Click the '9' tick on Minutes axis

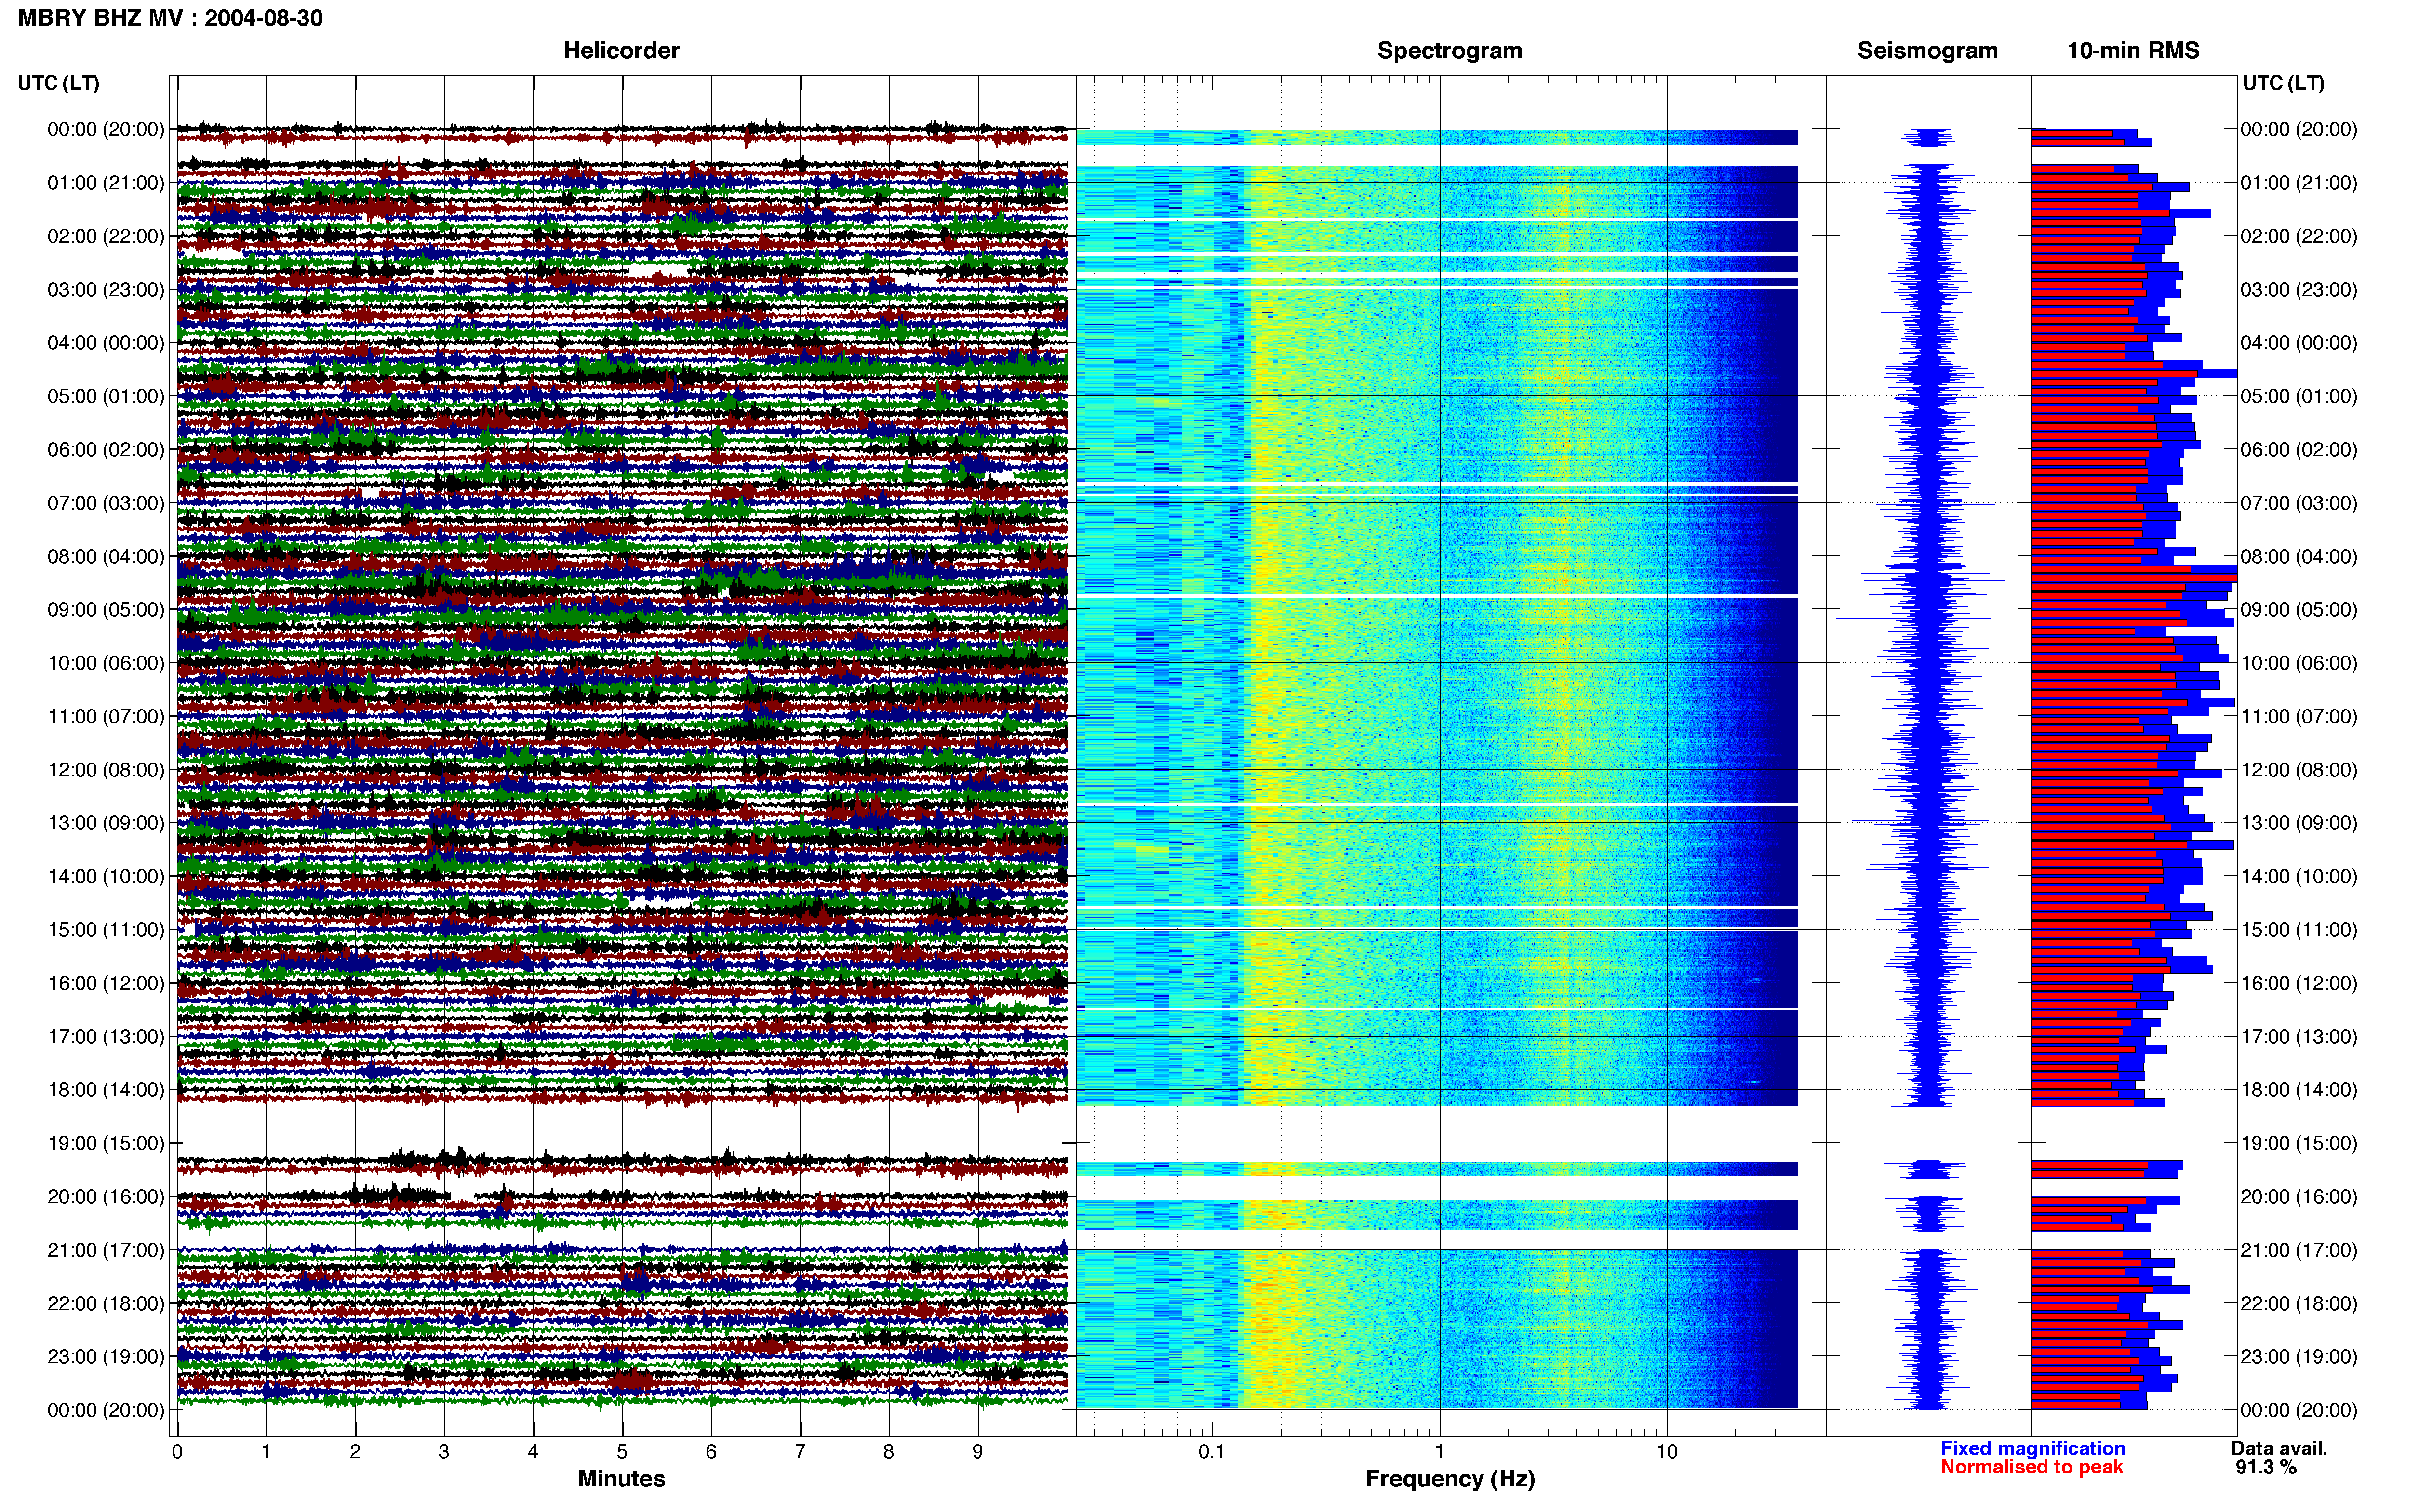pos(978,1452)
